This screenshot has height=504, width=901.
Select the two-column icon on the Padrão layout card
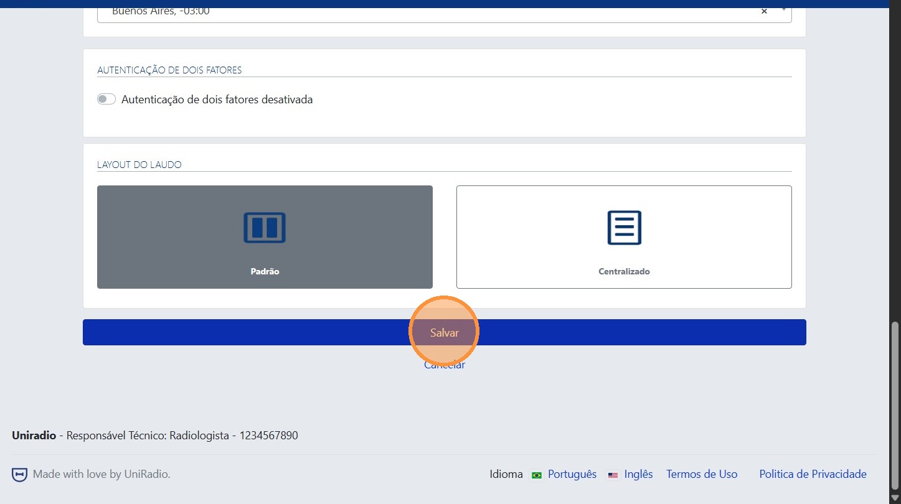tap(265, 228)
